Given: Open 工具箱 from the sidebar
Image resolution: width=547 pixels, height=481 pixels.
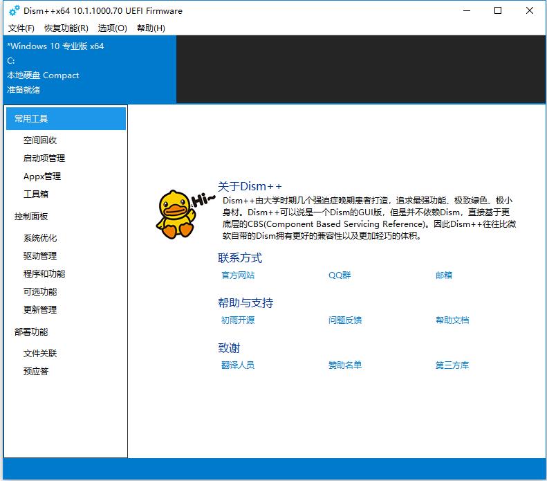Looking at the screenshot, I should point(36,194).
